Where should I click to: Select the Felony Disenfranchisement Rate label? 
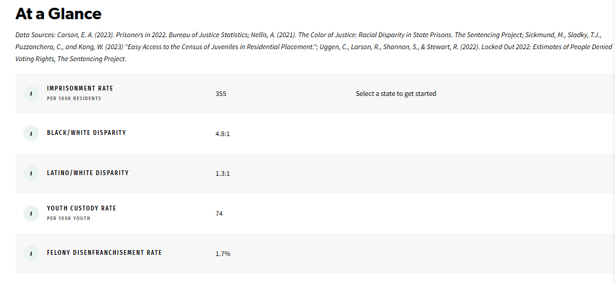pos(105,253)
